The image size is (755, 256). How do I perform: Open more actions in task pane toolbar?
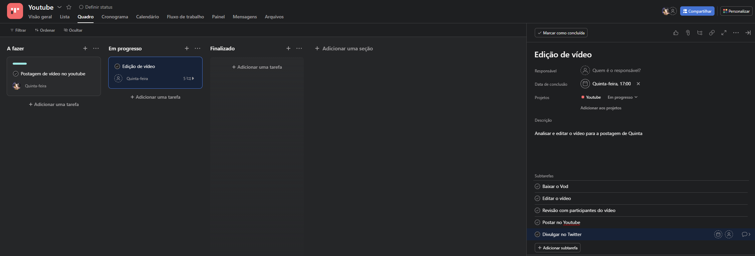click(x=736, y=33)
